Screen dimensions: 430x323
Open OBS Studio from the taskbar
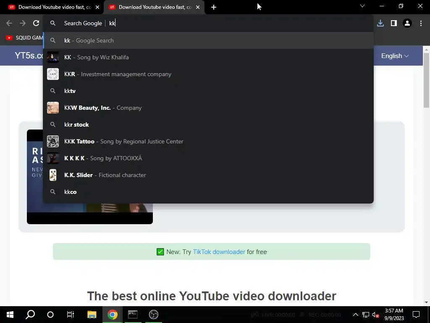[x=154, y=315]
